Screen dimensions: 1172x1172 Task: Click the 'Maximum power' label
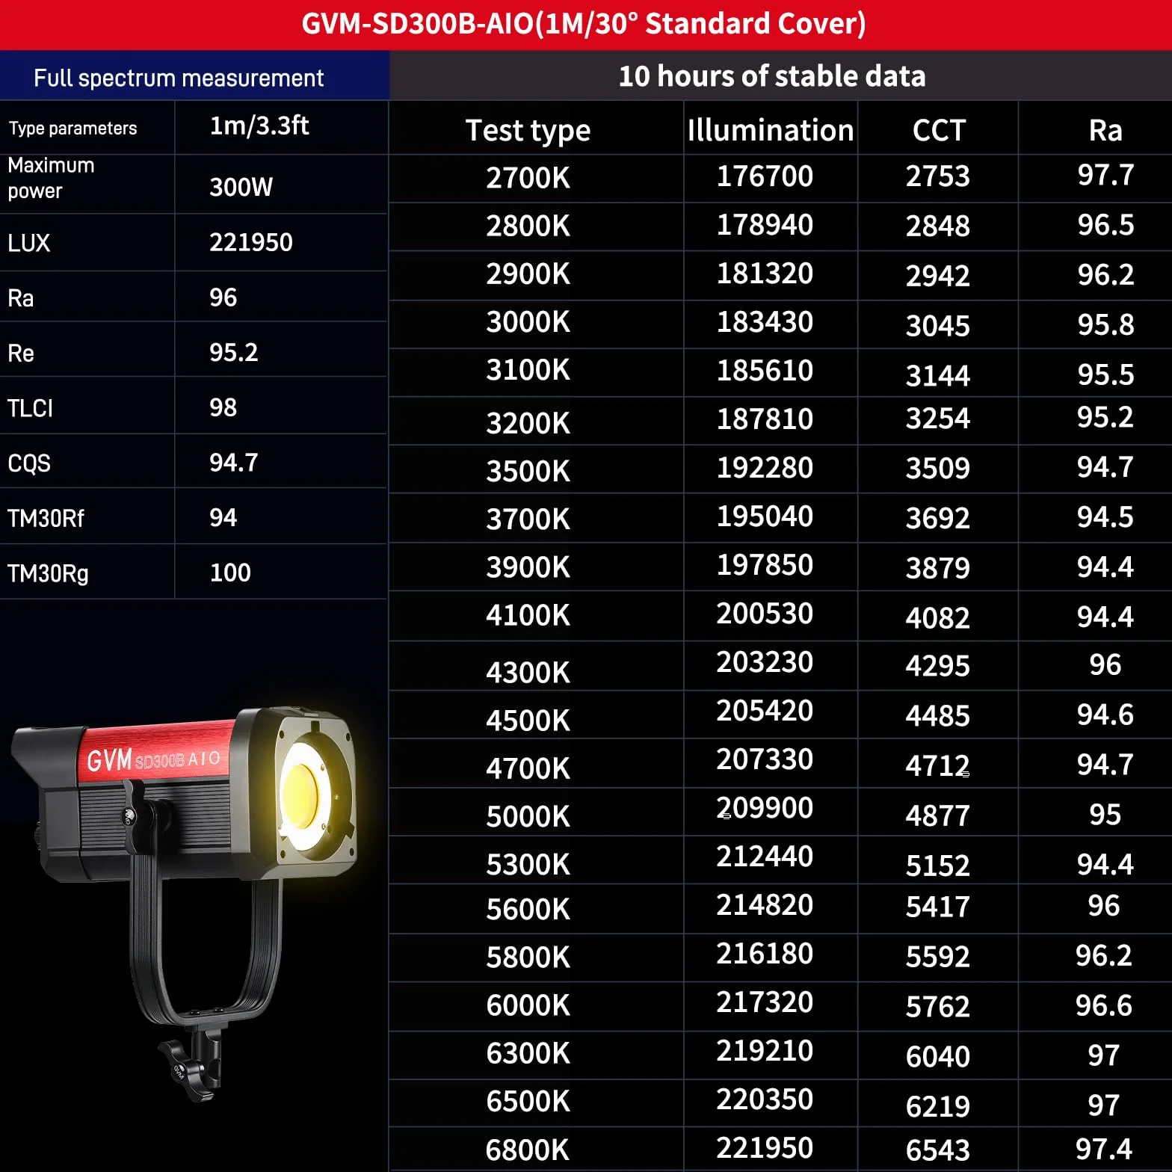tap(51, 178)
